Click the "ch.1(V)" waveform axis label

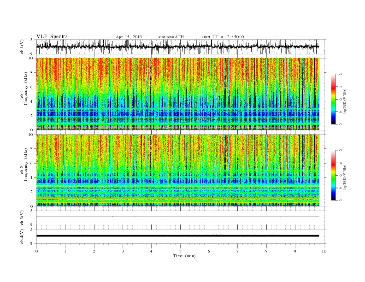tap(22, 47)
